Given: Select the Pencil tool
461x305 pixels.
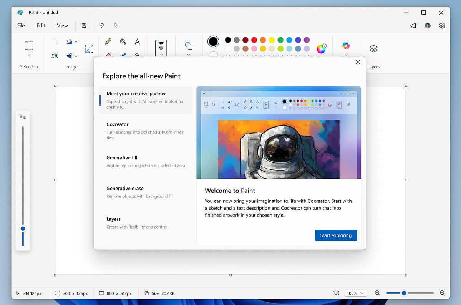Looking at the screenshot, I should click(x=108, y=41).
